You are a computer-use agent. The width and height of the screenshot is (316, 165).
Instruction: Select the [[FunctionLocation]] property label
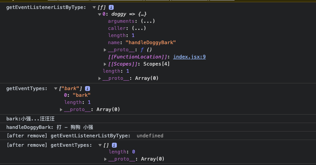138,57
